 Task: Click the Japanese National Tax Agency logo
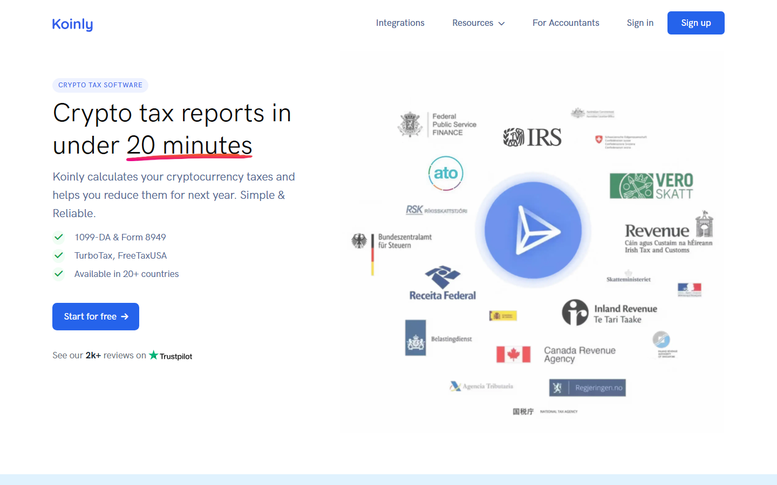pyautogui.click(x=545, y=412)
